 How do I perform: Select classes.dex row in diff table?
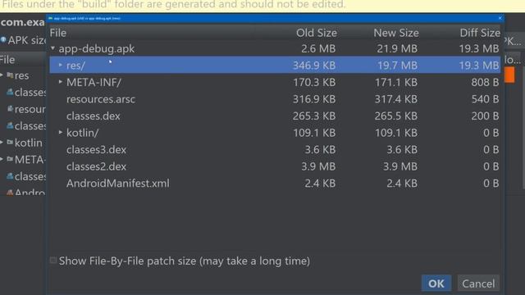click(275, 116)
